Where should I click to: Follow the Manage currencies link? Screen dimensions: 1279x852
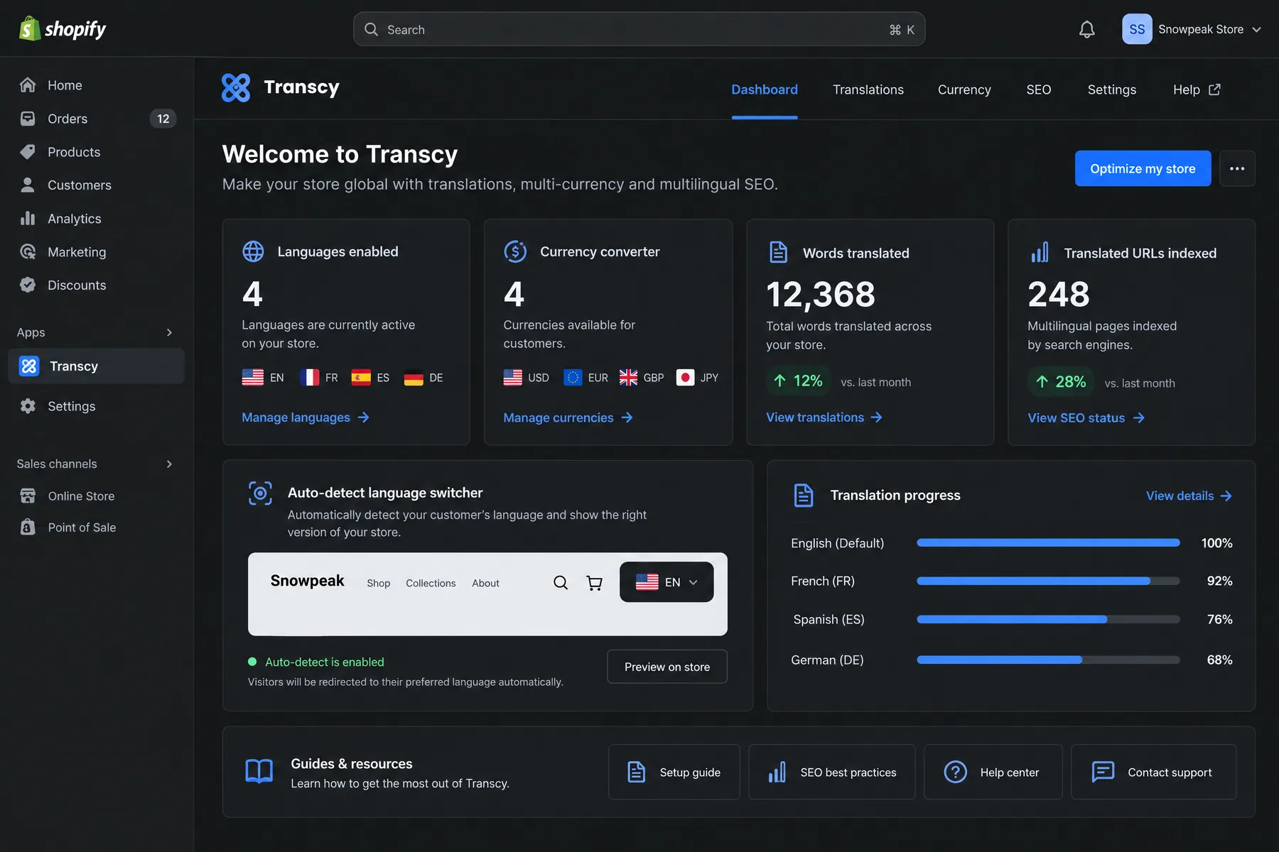pyautogui.click(x=568, y=417)
